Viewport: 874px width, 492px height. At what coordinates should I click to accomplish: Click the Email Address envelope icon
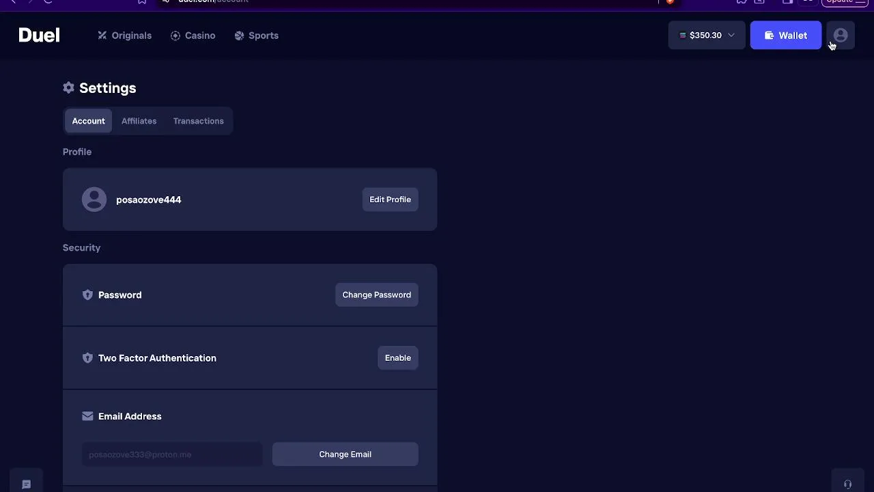point(87,416)
